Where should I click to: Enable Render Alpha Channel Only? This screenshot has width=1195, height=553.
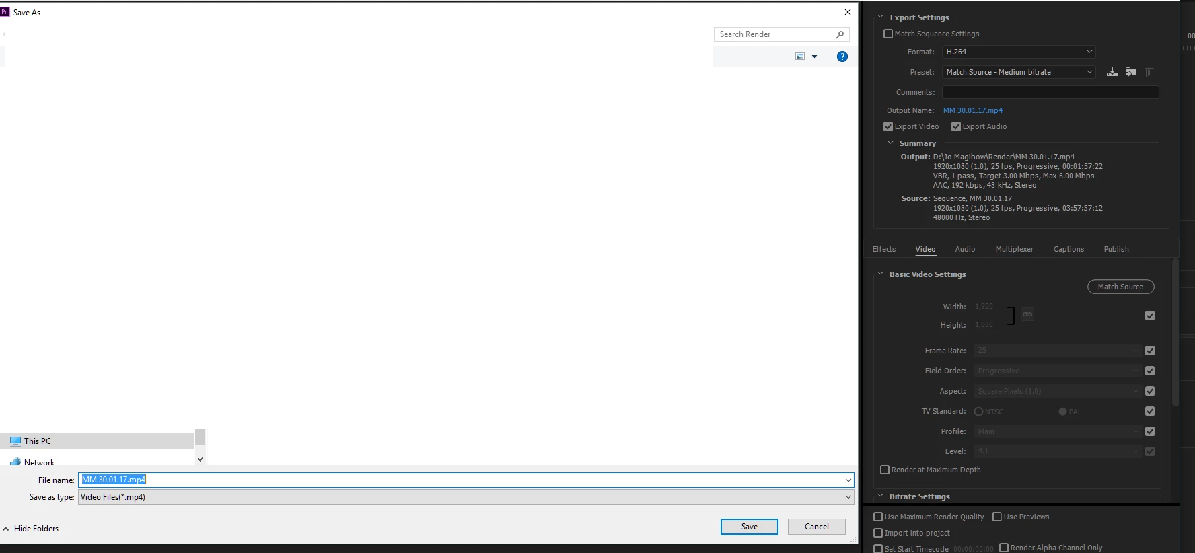[x=1004, y=548]
